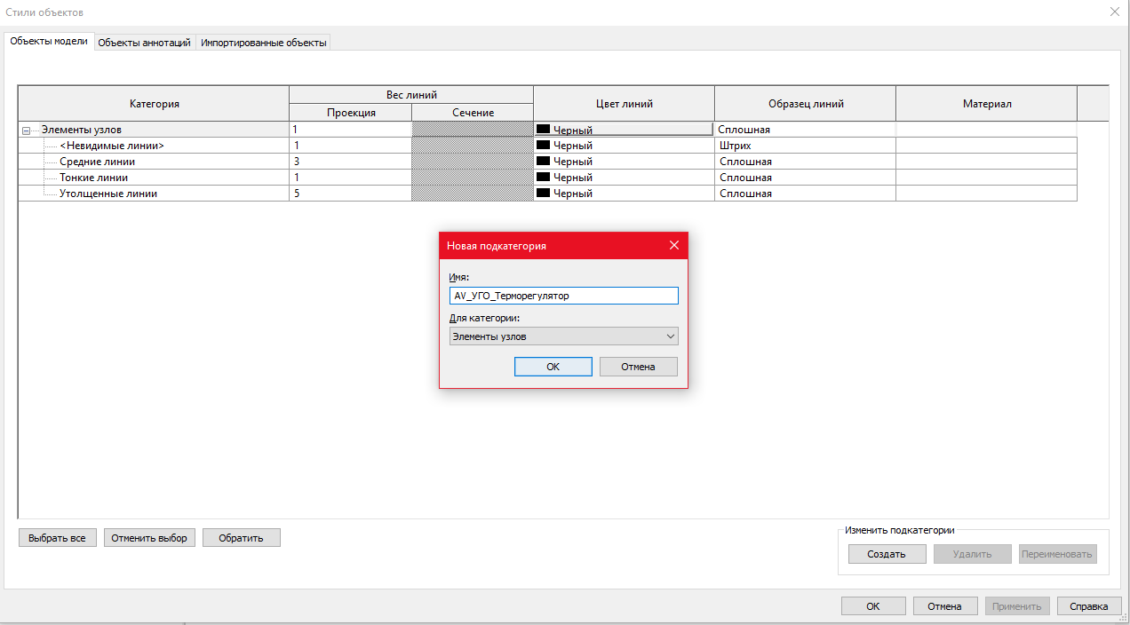Select the Объекты модели tab

(49, 41)
